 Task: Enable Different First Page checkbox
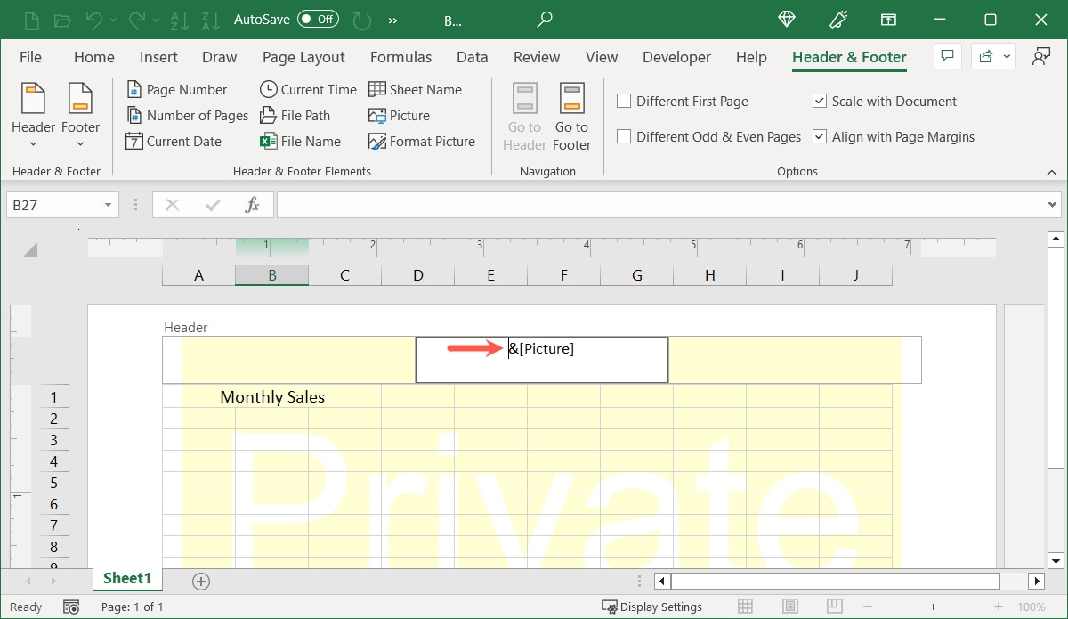[x=624, y=102]
